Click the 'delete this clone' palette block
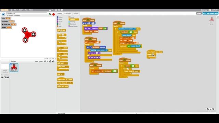 pos(63,86)
